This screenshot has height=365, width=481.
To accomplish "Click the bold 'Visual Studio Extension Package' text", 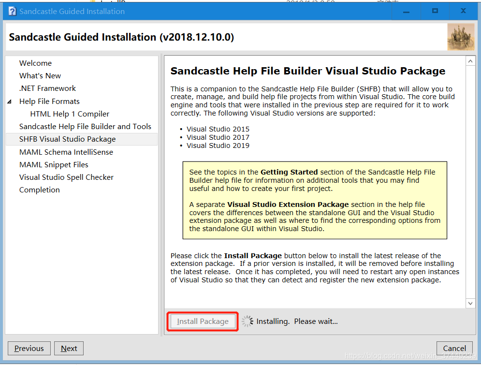I will (288, 204).
